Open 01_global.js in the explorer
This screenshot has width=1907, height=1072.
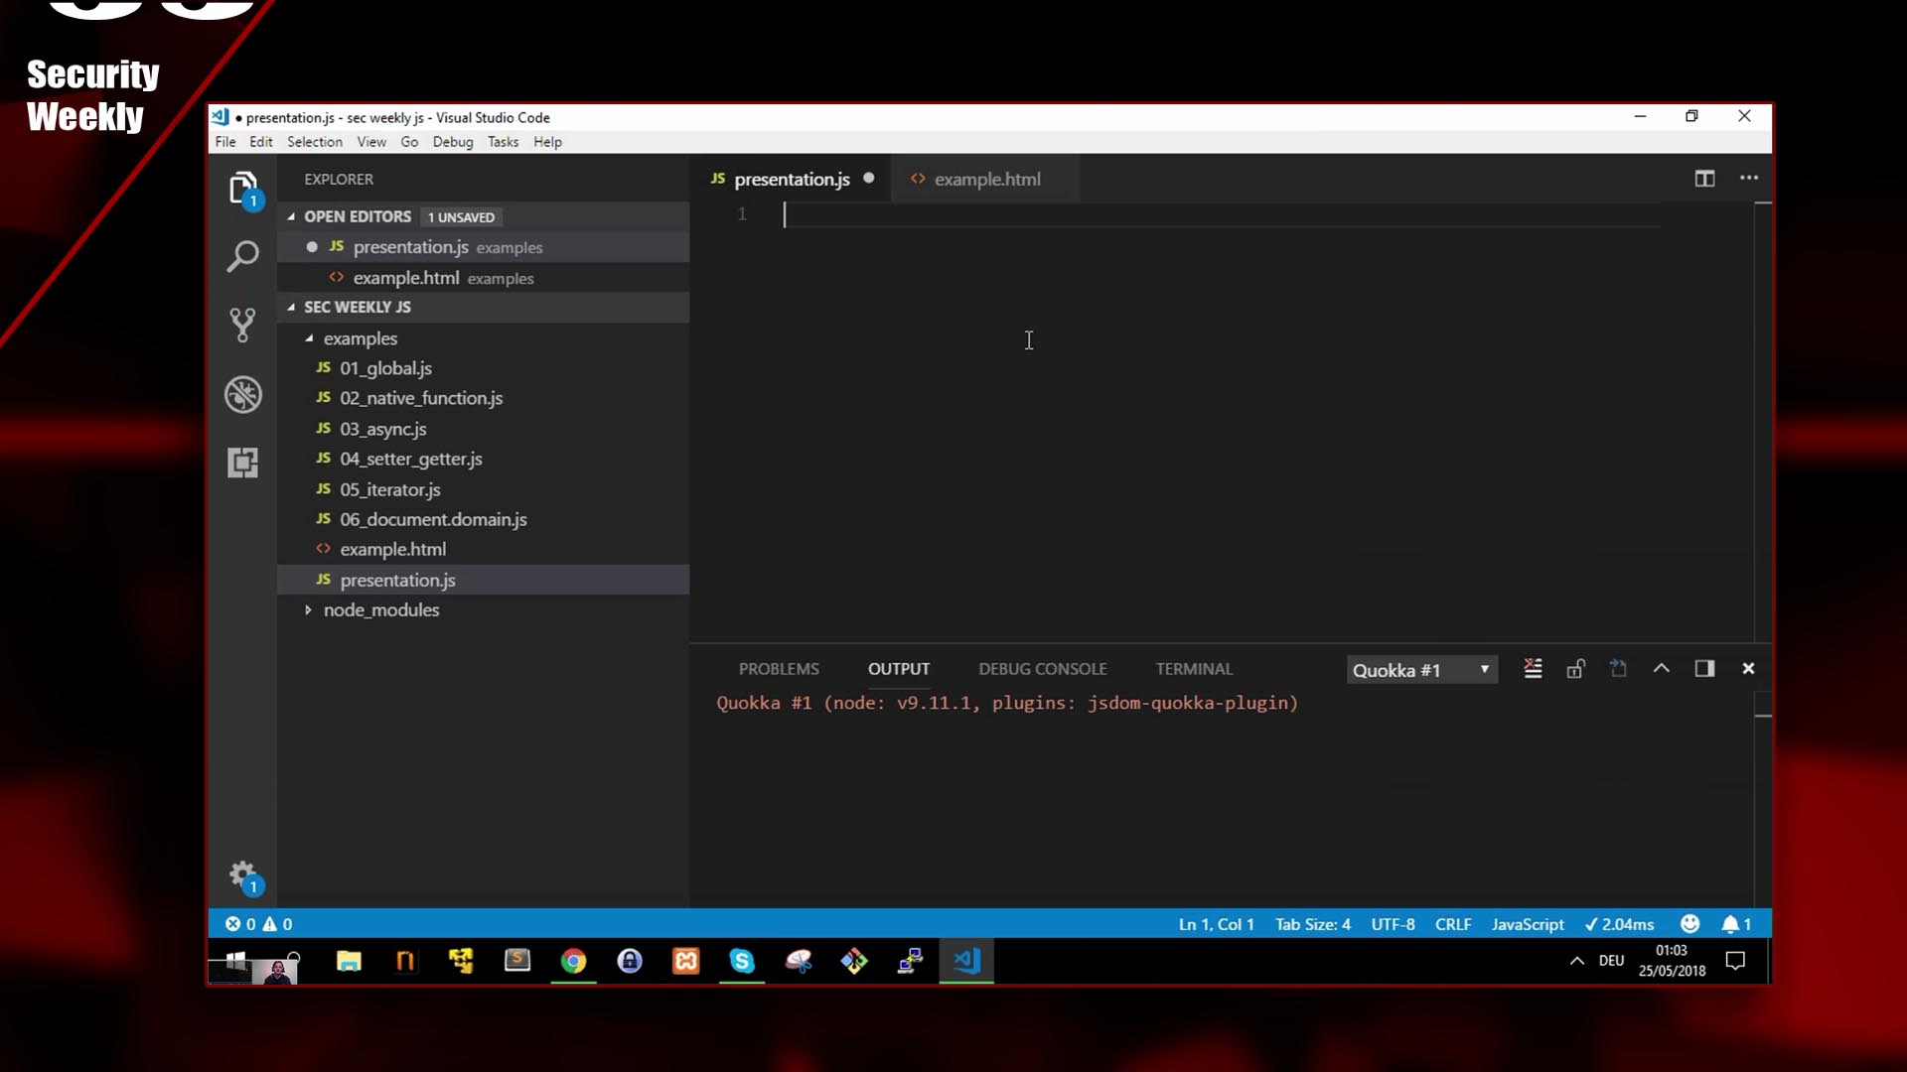(483, 368)
